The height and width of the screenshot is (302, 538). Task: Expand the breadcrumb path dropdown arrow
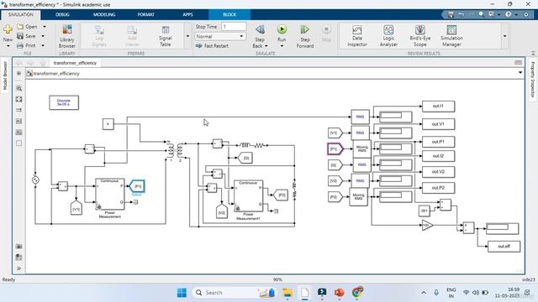(520, 73)
